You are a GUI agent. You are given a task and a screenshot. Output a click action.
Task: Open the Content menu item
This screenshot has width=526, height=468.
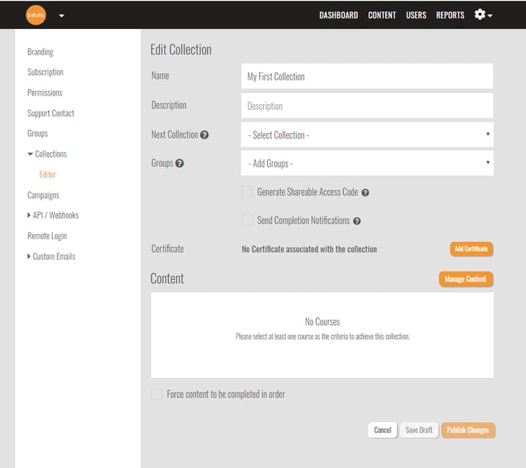point(382,15)
